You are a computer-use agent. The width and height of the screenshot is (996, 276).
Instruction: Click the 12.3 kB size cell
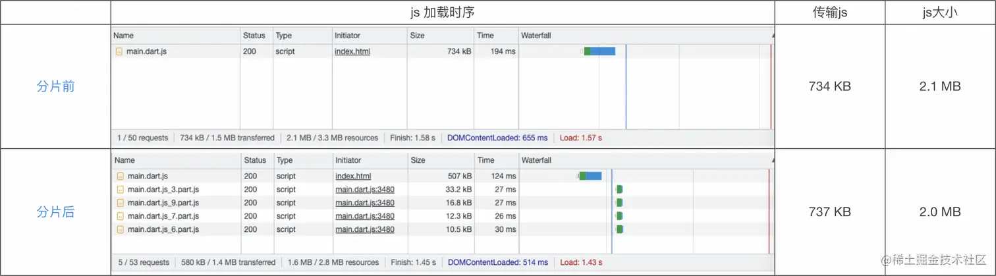(x=458, y=216)
